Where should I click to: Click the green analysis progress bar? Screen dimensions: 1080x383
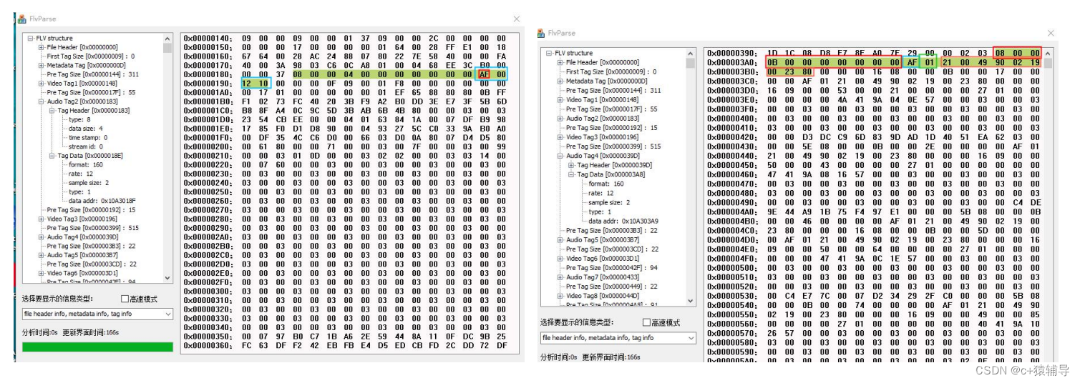[x=97, y=347]
